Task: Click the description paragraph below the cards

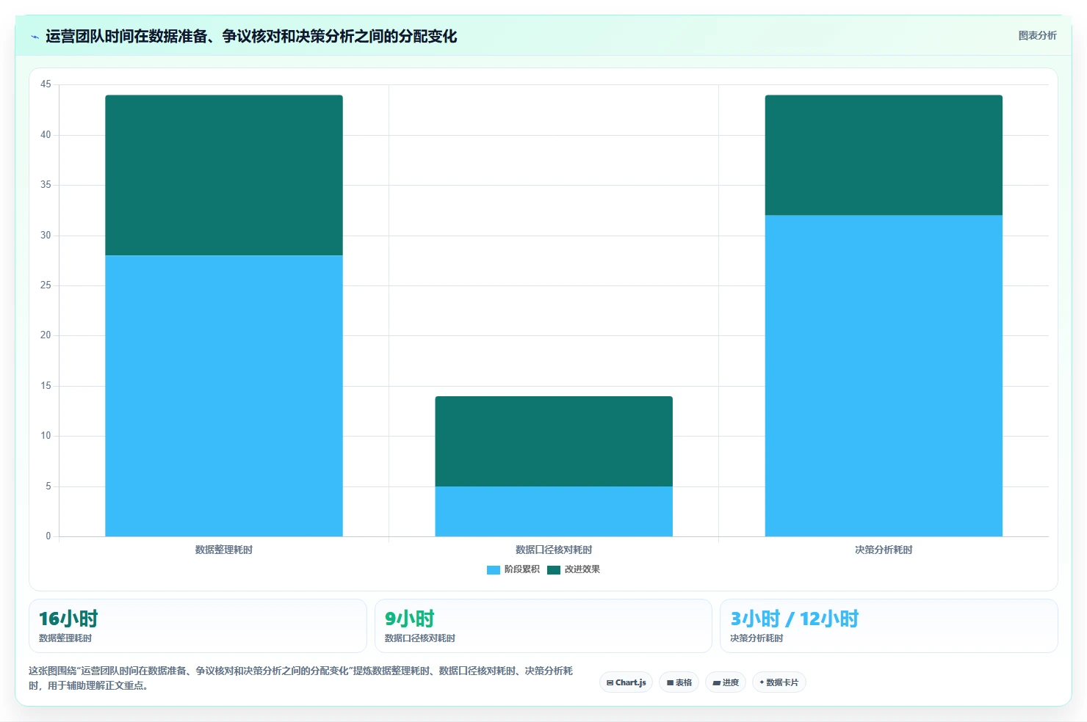Action: click(301, 678)
